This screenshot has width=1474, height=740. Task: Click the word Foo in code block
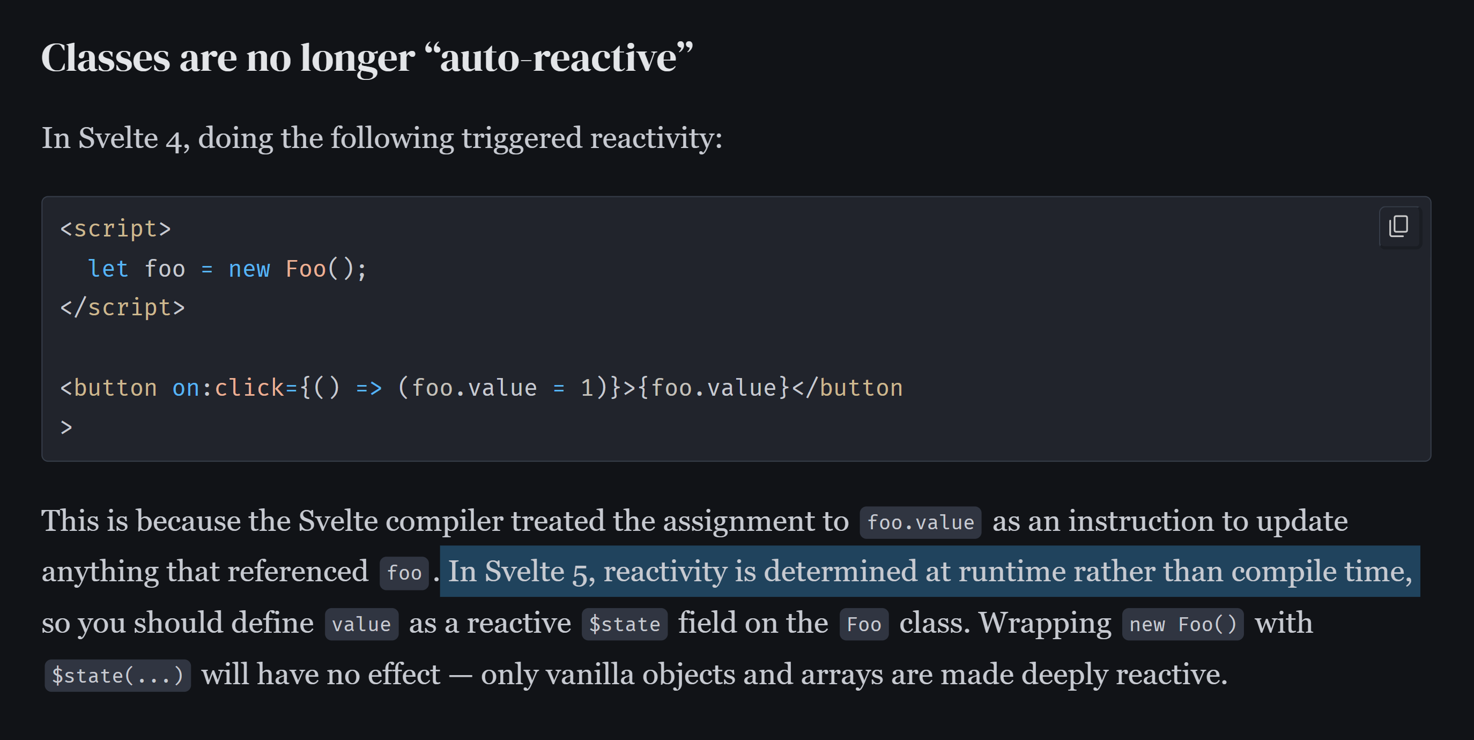(x=306, y=269)
